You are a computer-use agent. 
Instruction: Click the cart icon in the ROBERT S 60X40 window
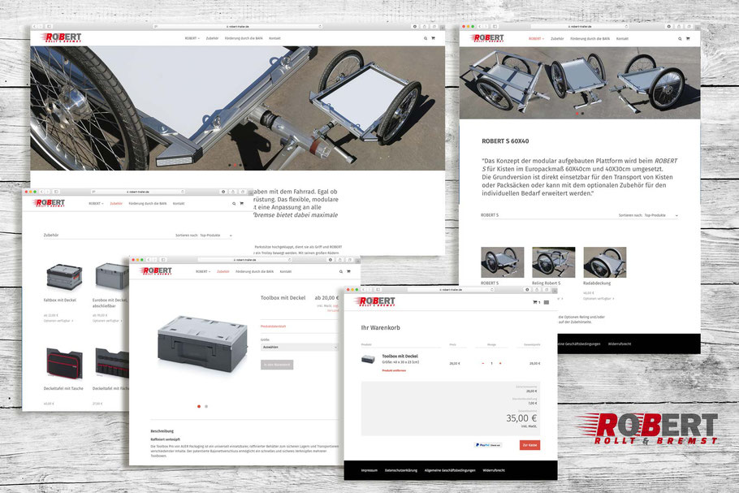[x=688, y=39]
